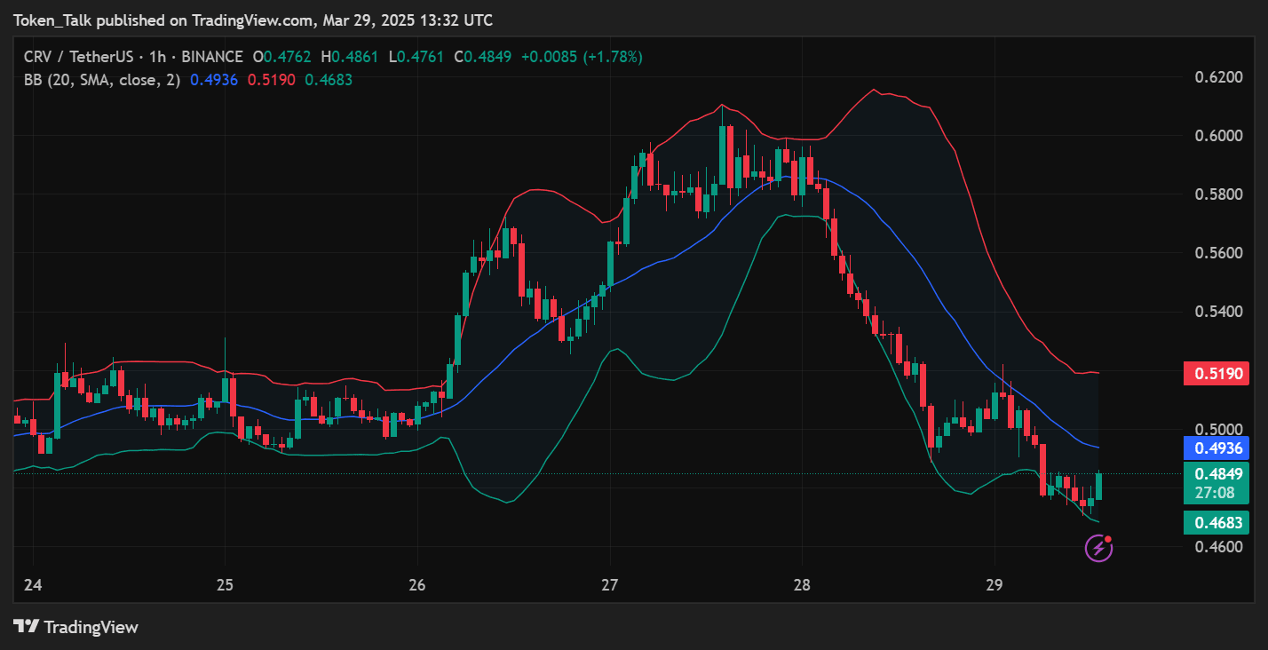
Task: Click the O0.4762 open value in the legend
Action: click(x=281, y=56)
